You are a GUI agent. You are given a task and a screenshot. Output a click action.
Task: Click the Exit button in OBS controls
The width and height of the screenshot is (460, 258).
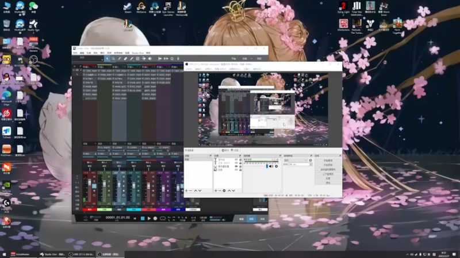pos(328,183)
